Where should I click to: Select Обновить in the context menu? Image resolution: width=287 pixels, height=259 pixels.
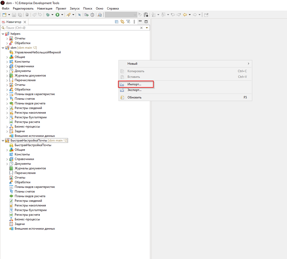click(x=134, y=97)
